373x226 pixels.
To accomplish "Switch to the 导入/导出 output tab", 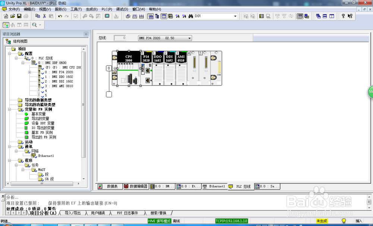I will pos(73,213).
